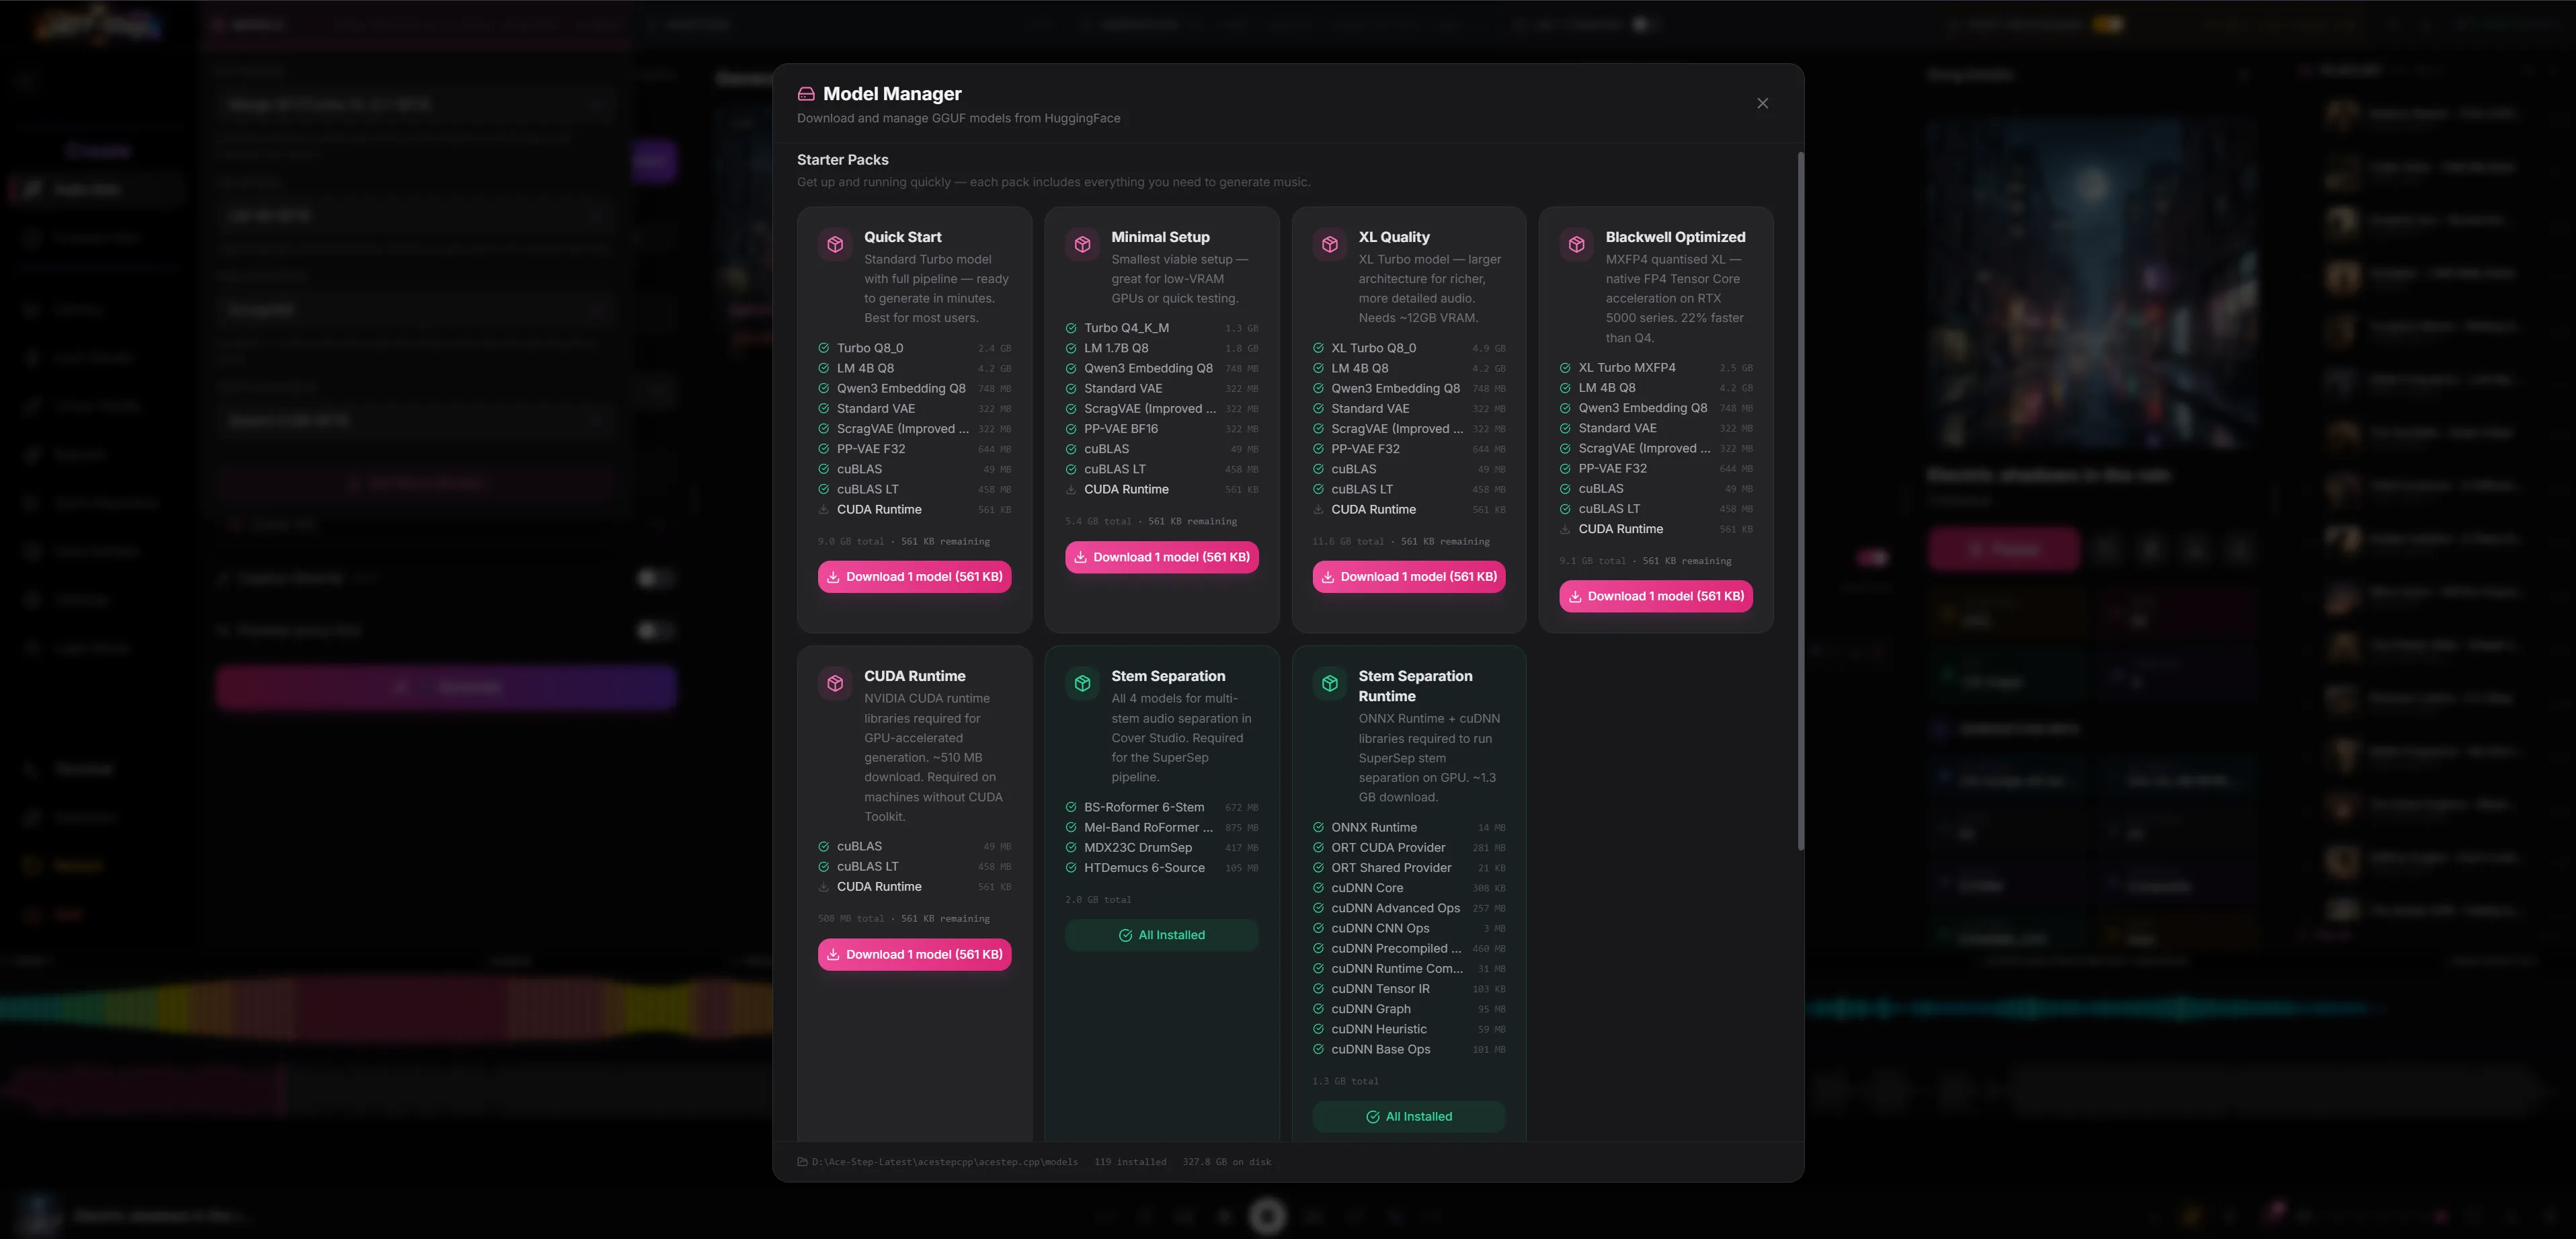Click download icon beside CUDA Runtime in XL Quality

[1318, 509]
